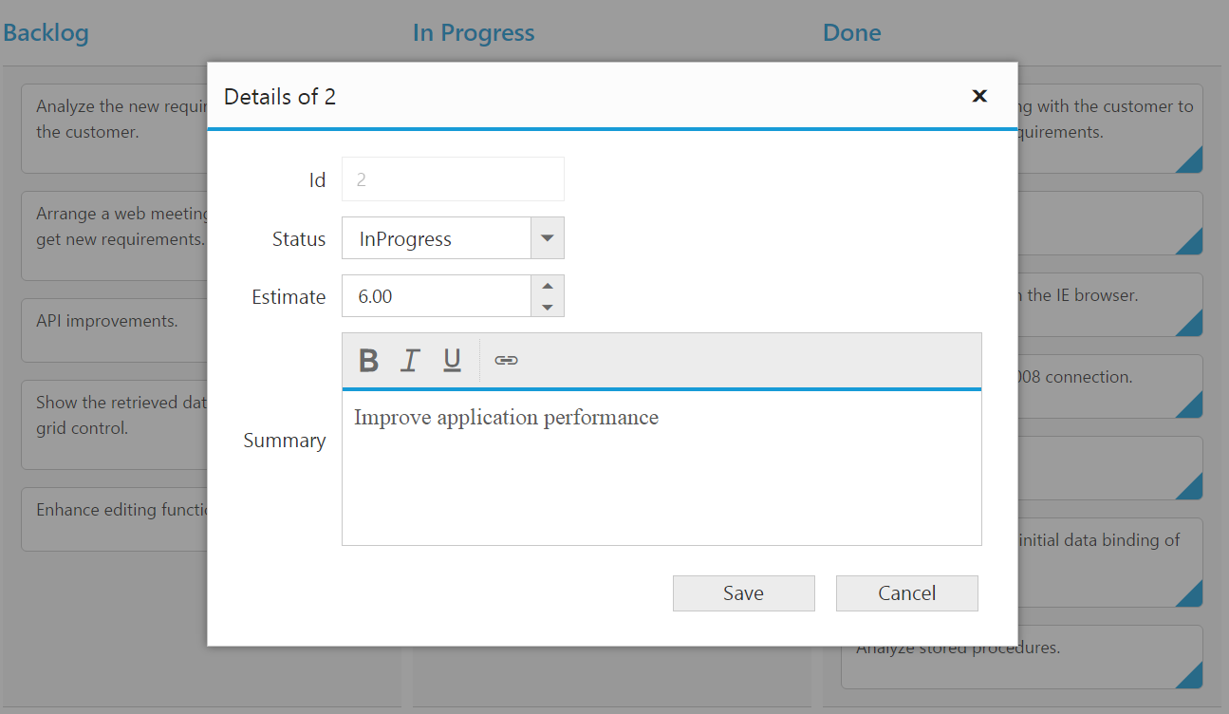The image size is (1229, 714).
Task: Select the InProgress status combo box
Action: (437, 238)
